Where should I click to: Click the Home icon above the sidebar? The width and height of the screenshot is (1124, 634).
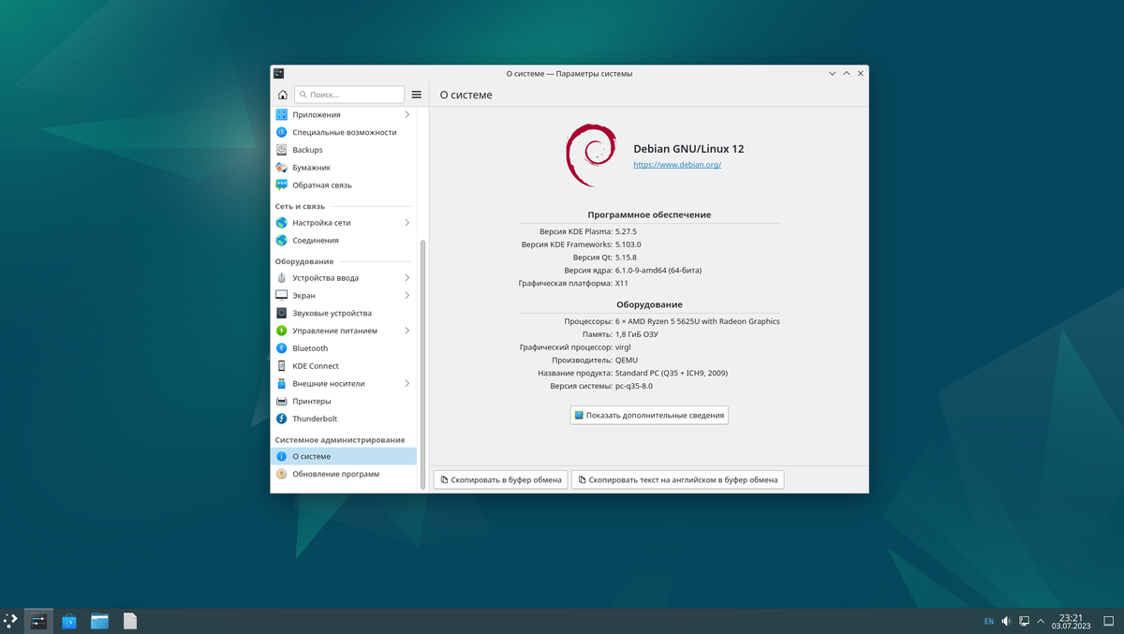click(x=282, y=94)
